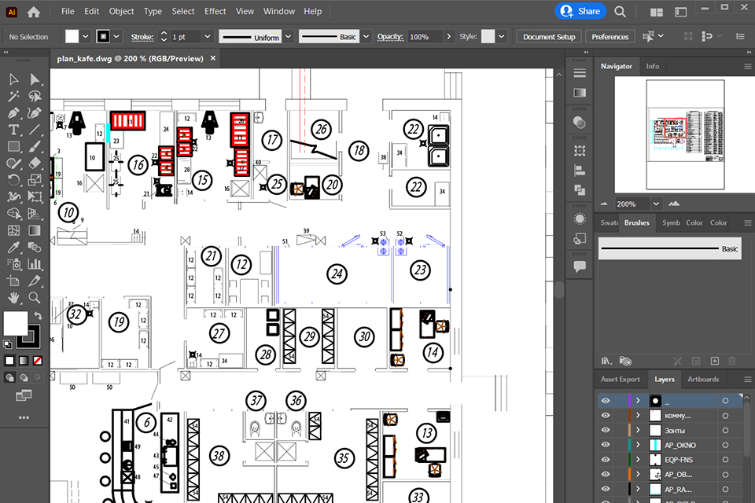Open Document Setup
The image size is (755, 503).
point(549,37)
